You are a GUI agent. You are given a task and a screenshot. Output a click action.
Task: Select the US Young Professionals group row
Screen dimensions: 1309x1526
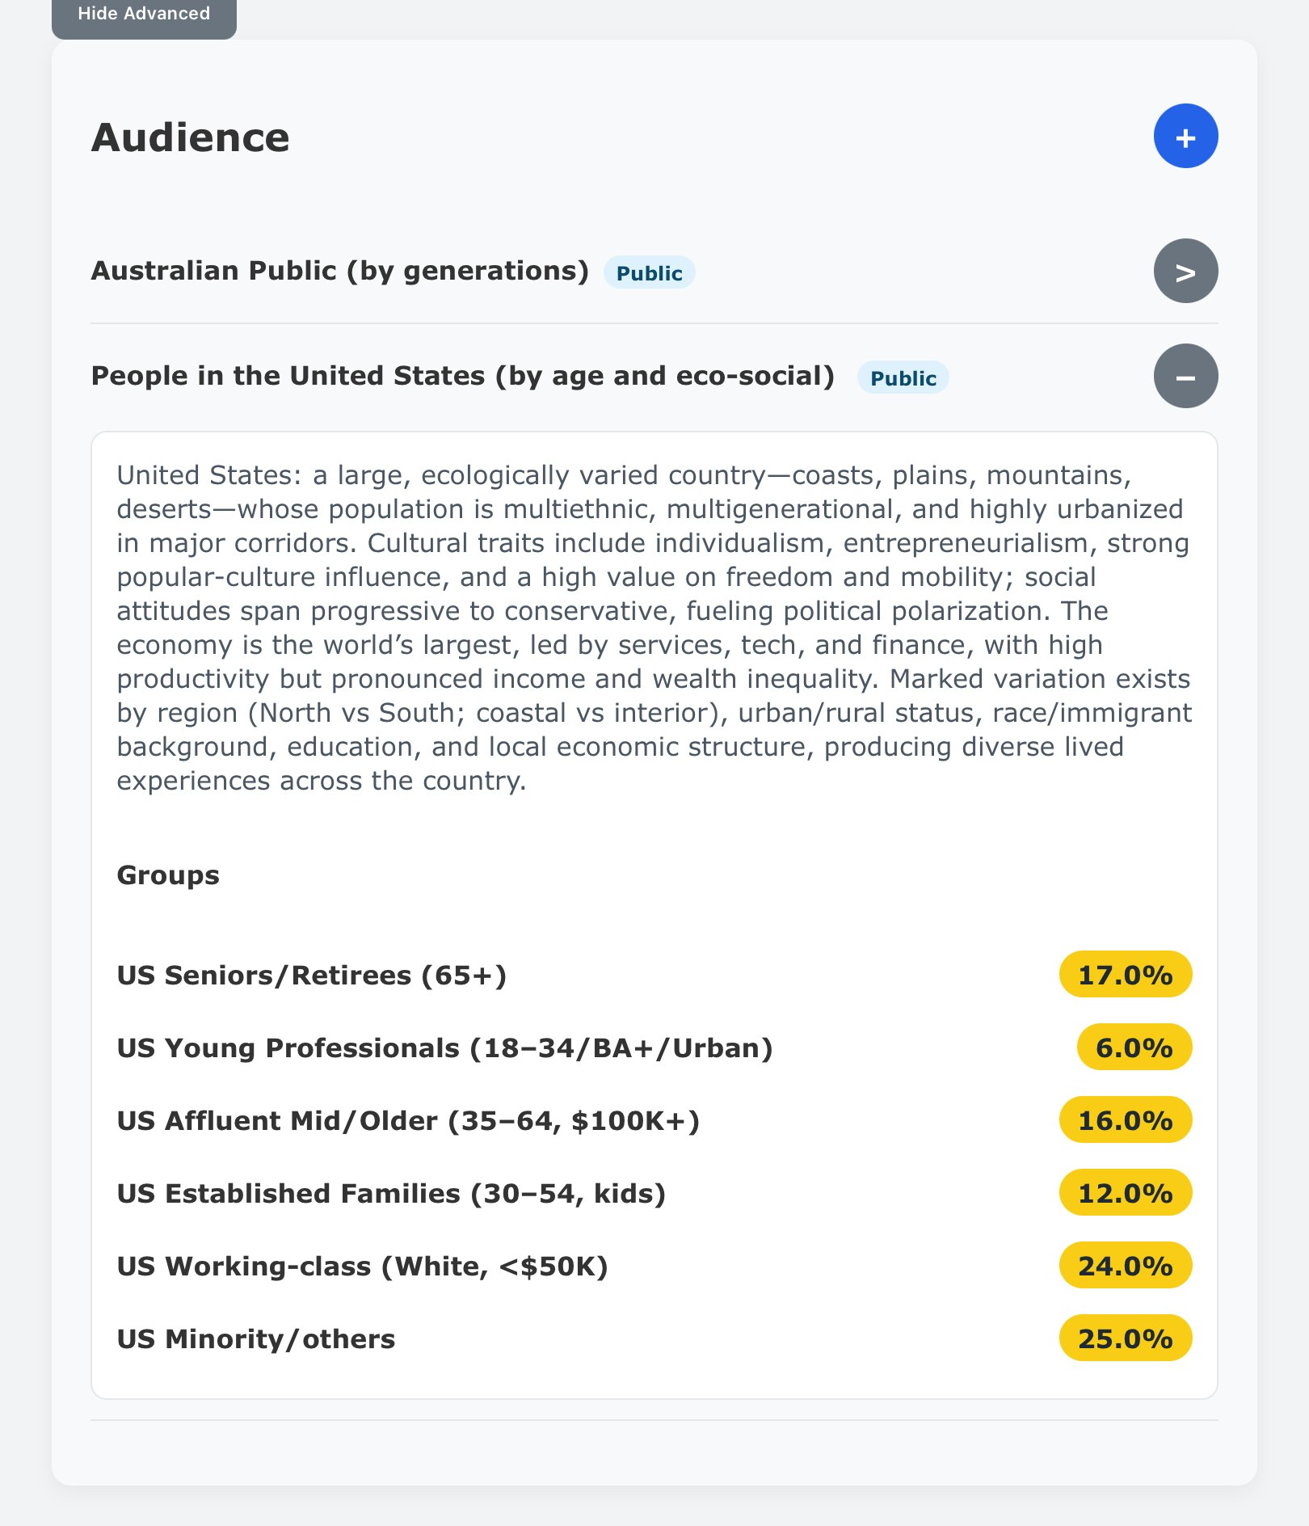click(444, 1048)
